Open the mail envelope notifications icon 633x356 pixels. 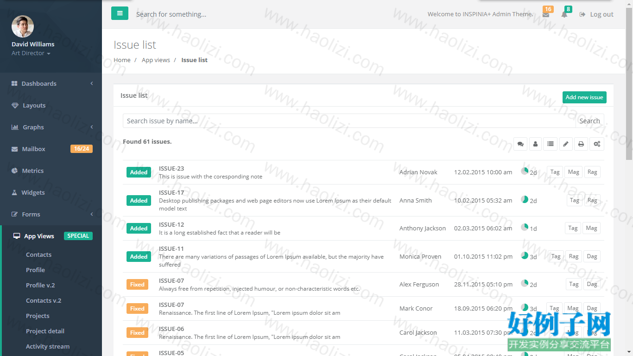pos(546,14)
